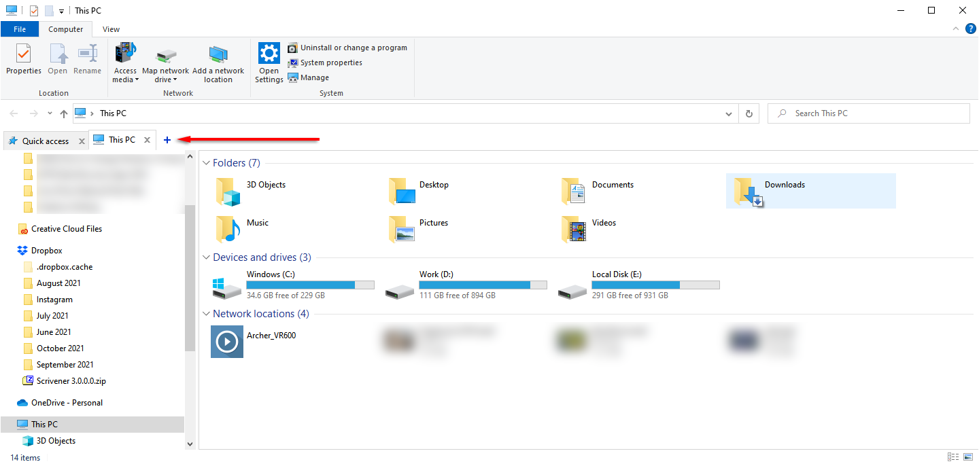Click the Open ribbon icon
979x466 pixels.
point(58,59)
